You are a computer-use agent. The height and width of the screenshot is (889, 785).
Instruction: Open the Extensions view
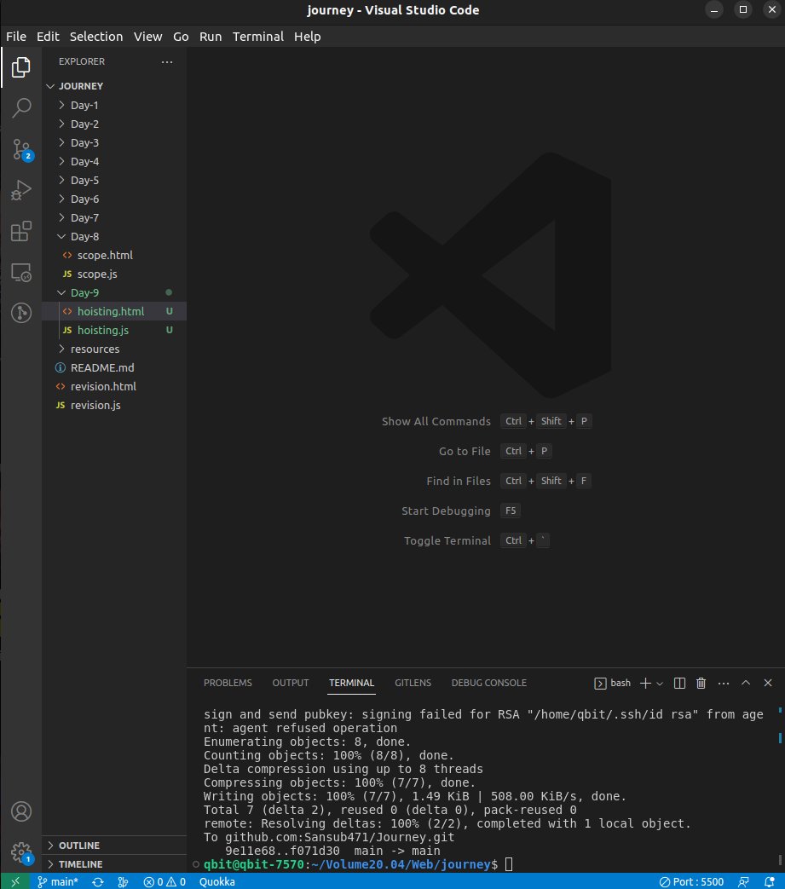[x=21, y=231]
